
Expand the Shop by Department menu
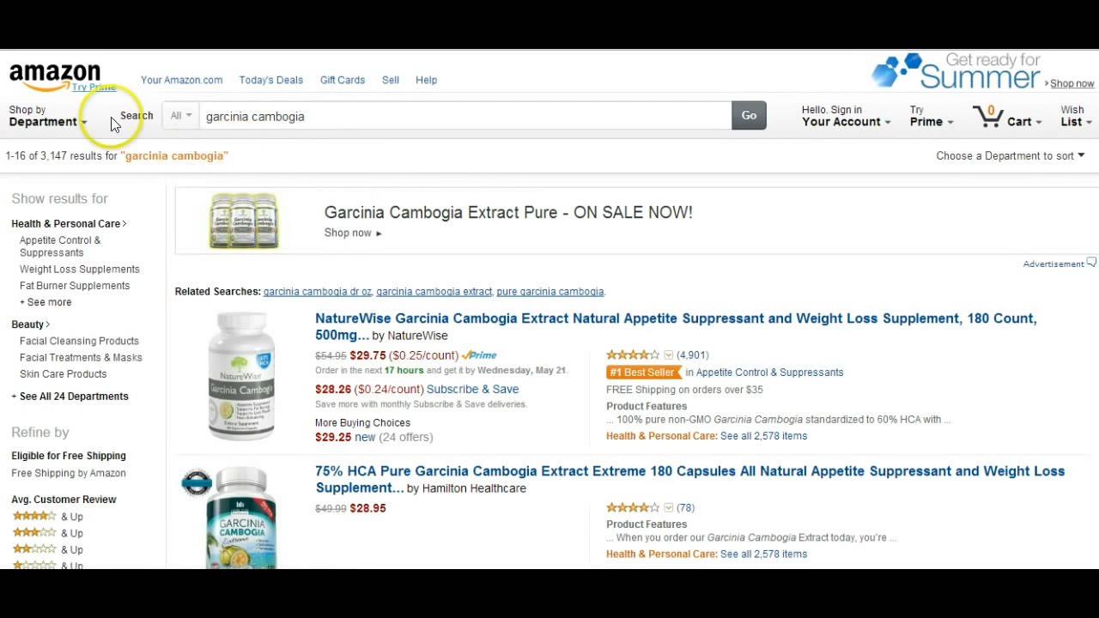coord(48,116)
